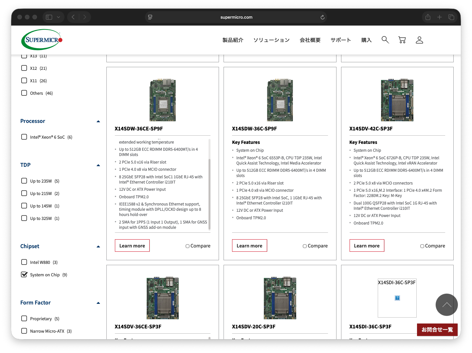
Task: Collapse the Processor filter section
Action: click(98, 121)
